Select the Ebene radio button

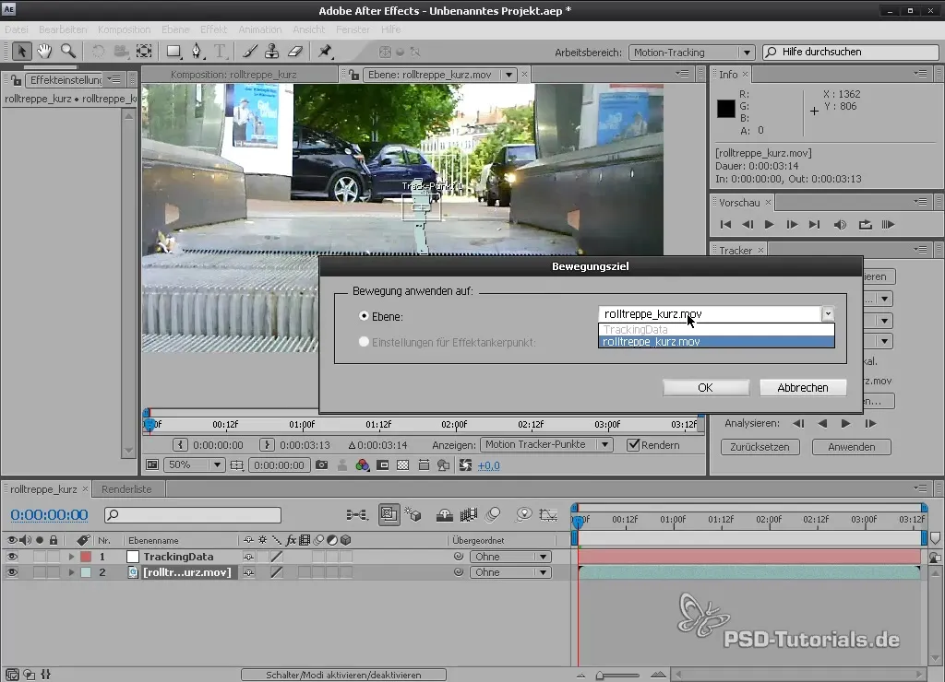point(364,316)
